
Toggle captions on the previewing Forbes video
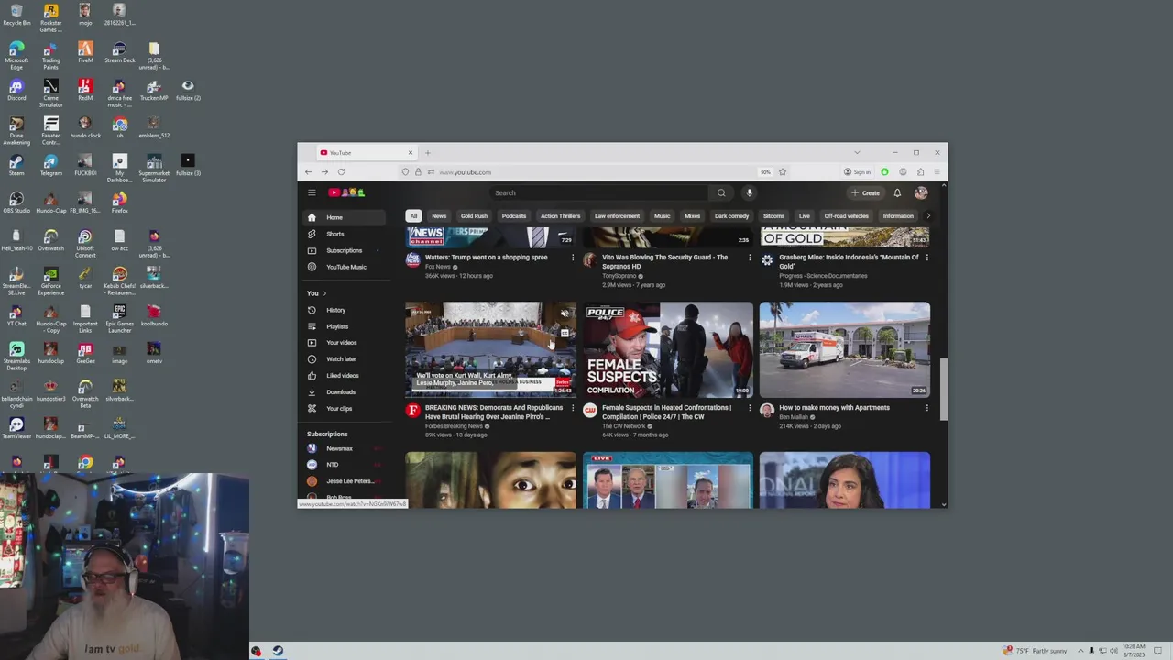(565, 333)
